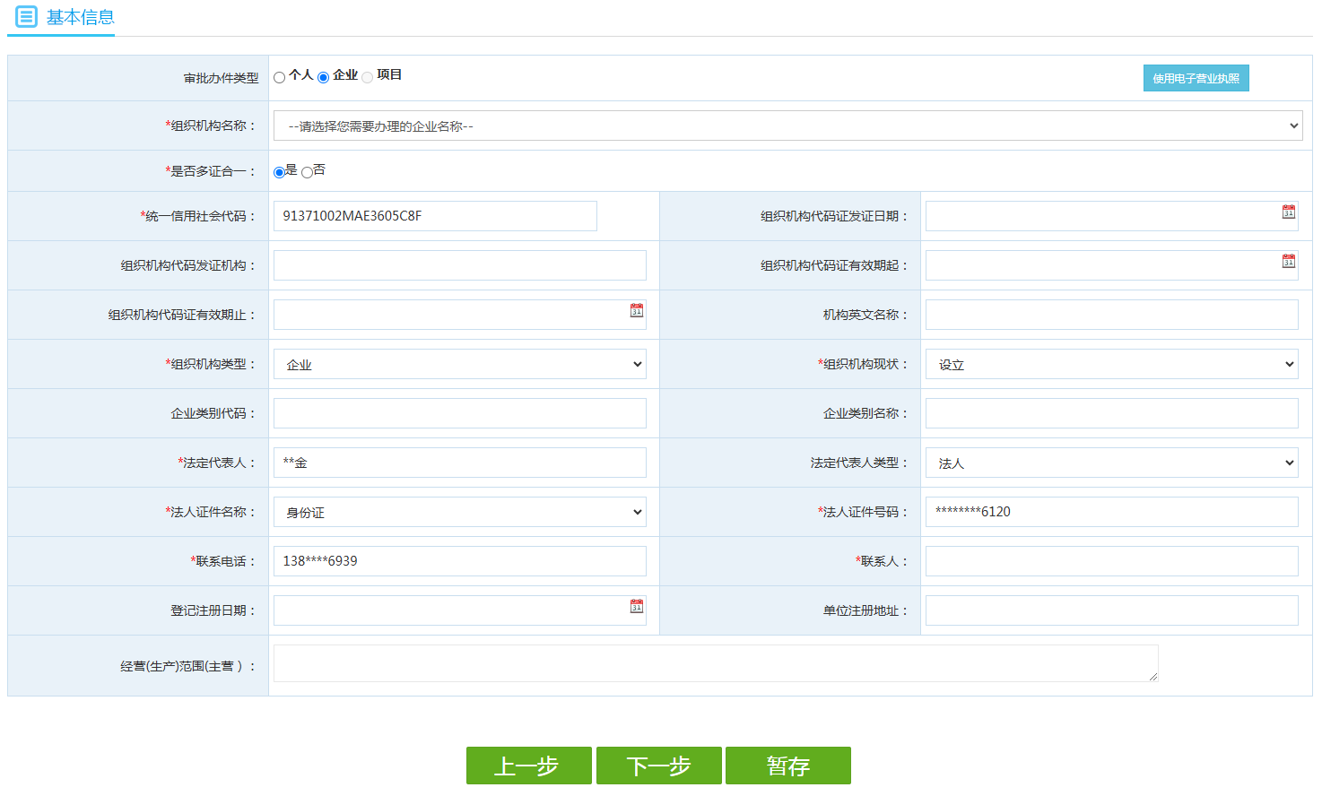Open the calendar picker for 组织机构代码证发证日期
Image resolution: width=1322 pixels, height=796 pixels.
(x=1291, y=212)
